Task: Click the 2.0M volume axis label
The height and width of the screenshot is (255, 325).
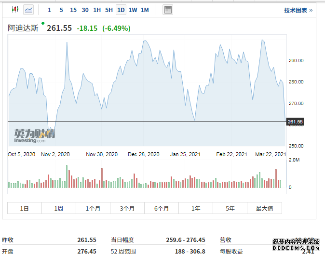Action: [x=294, y=160]
